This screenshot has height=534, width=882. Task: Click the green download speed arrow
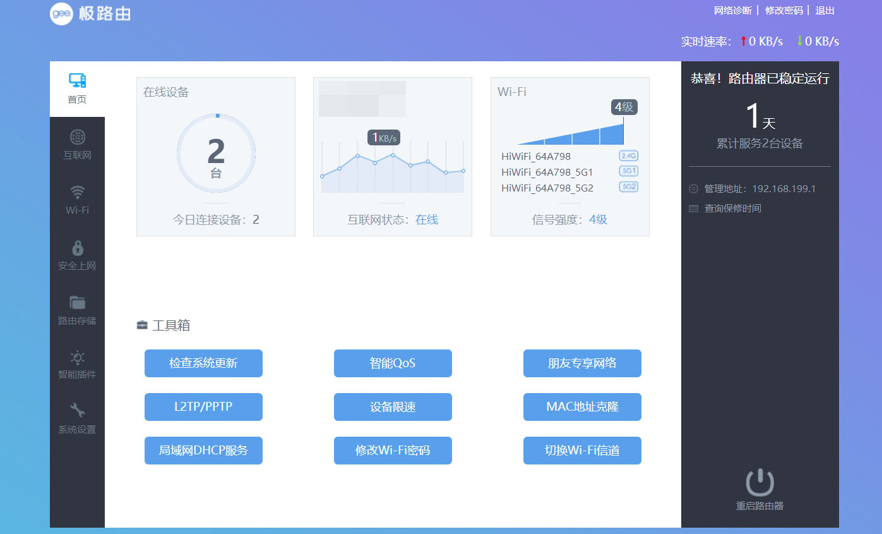coord(799,41)
